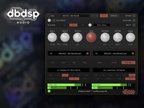Click the red Drive knob
The width and height of the screenshot is (144, 108).
coord(91,37)
